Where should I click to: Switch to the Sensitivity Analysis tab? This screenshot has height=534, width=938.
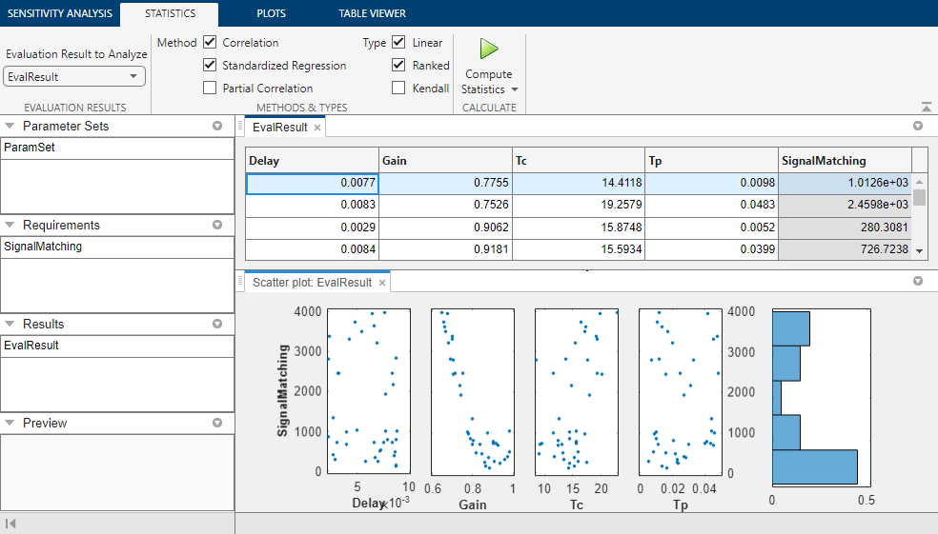tap(59, 13)
